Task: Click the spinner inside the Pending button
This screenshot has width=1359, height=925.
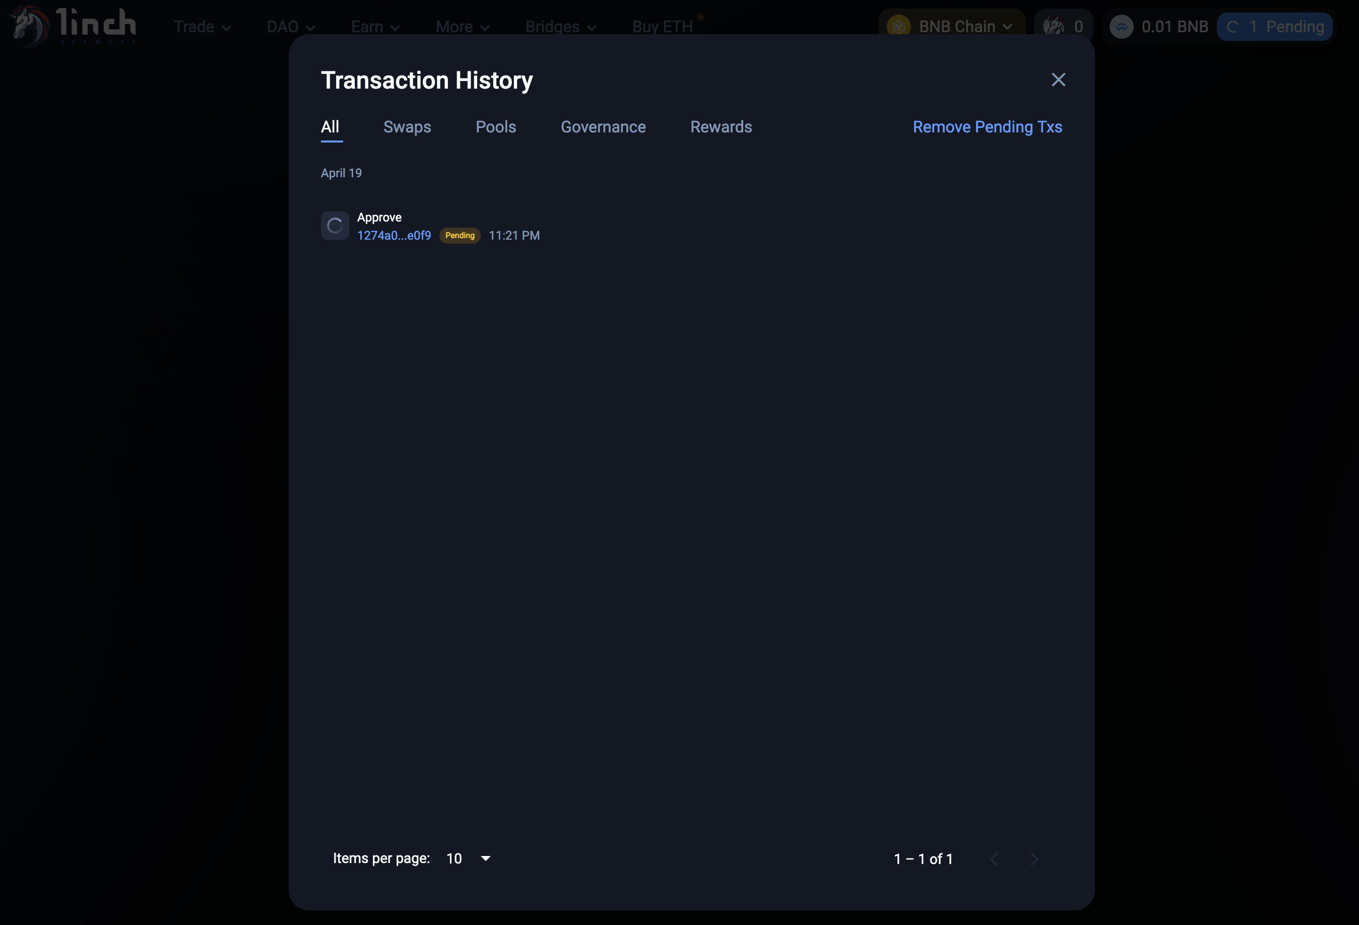Action: (1233, 26)
